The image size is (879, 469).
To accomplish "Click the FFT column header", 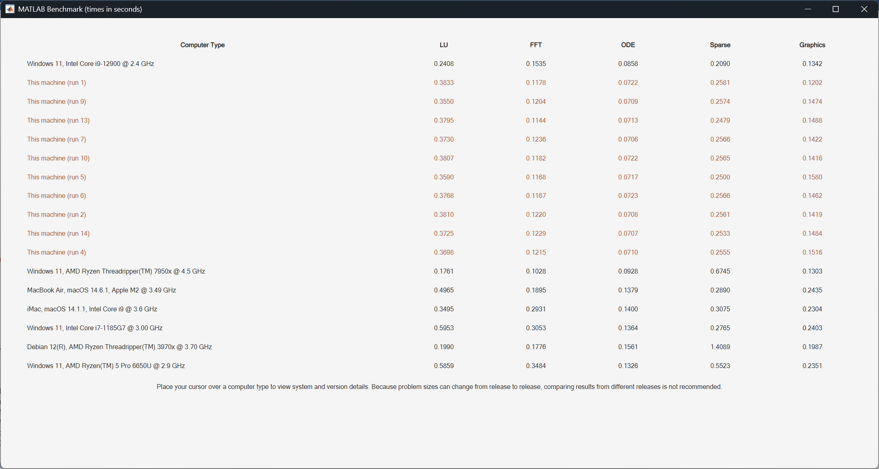I will (536, 45).
